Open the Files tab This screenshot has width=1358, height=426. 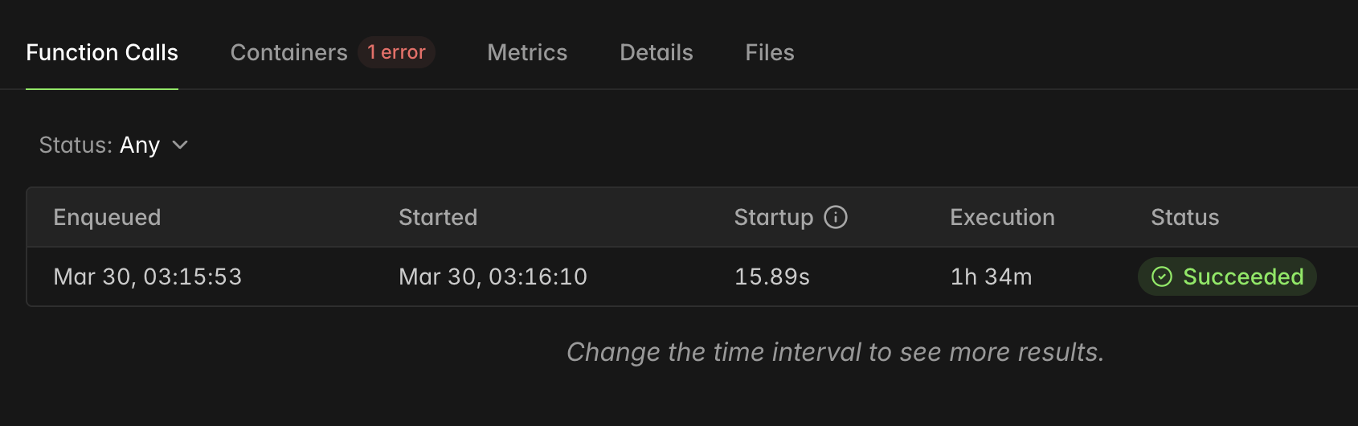coord(770,53)
